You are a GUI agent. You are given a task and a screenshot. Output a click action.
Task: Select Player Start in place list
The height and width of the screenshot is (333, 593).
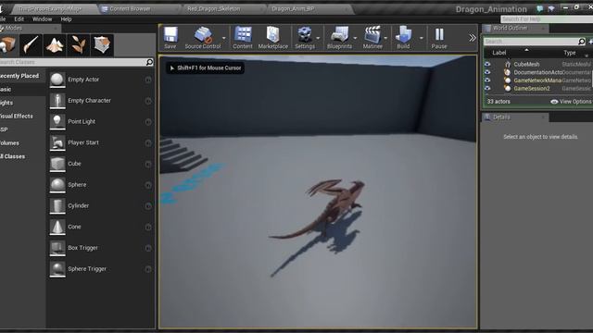pos(101,142)
